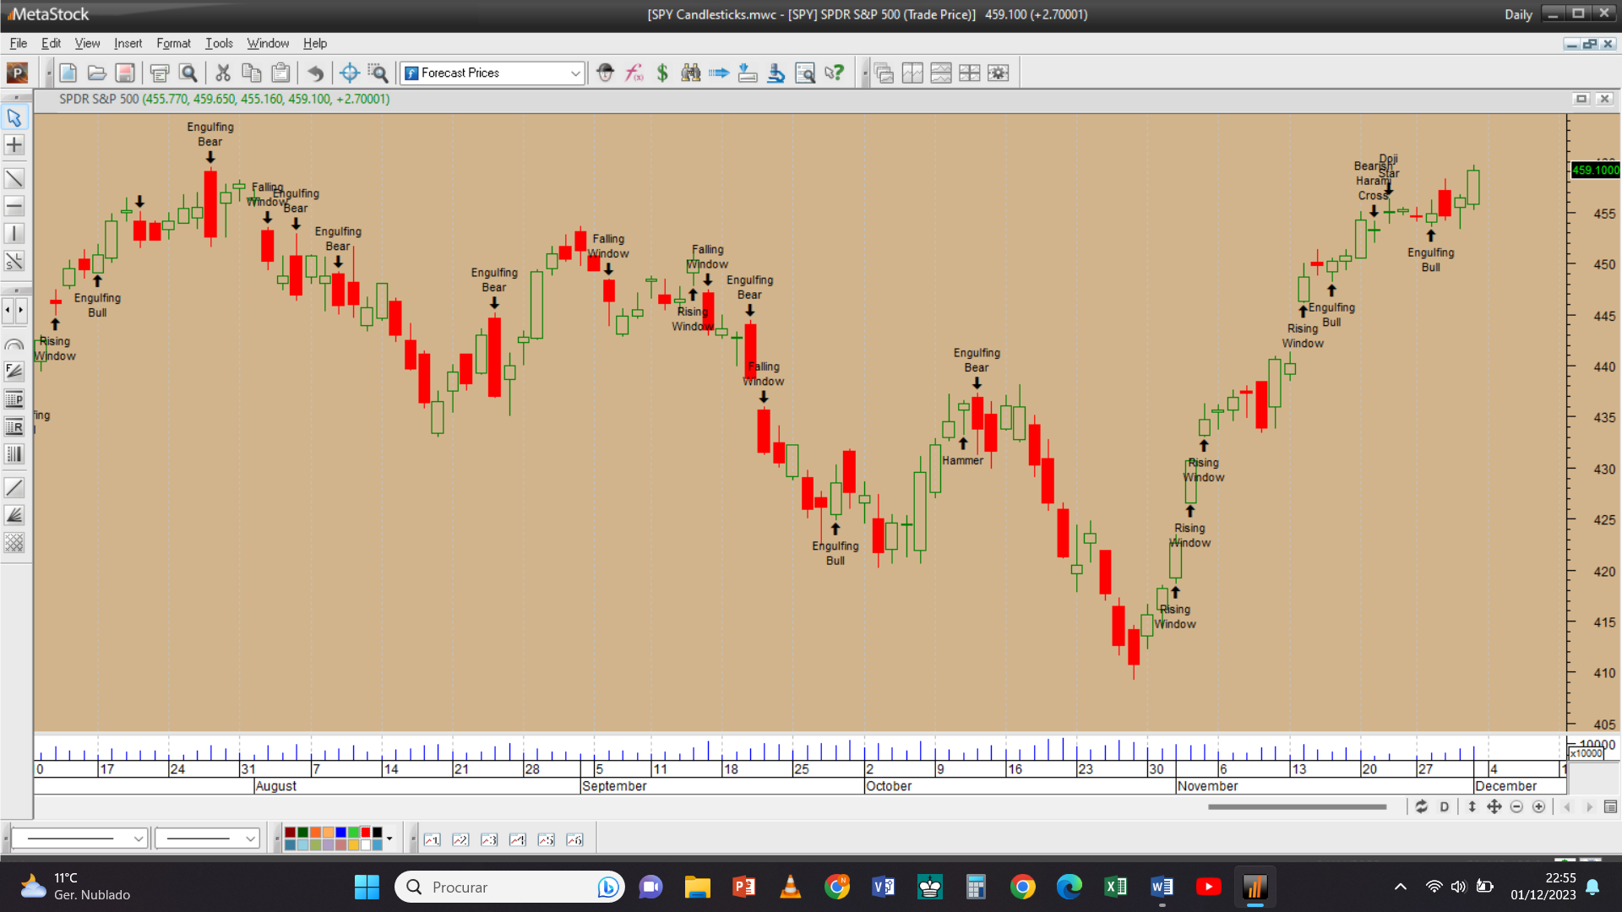
Task: Click the Expert Advisor hat icon
Action: coord(605,73)
